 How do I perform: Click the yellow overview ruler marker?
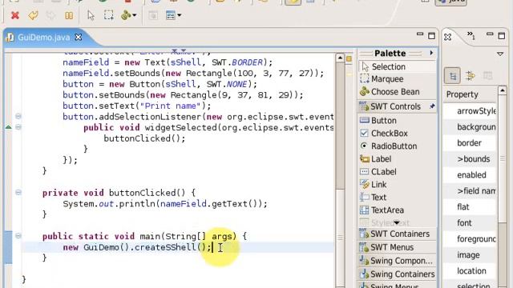(x=349, y=58)
